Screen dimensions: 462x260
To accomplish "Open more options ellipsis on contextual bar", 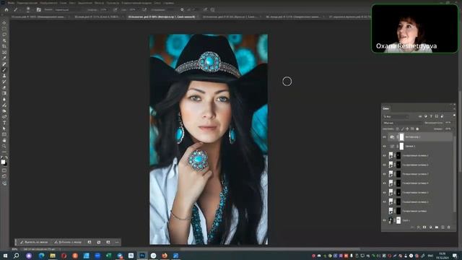I will click(117, 243).
